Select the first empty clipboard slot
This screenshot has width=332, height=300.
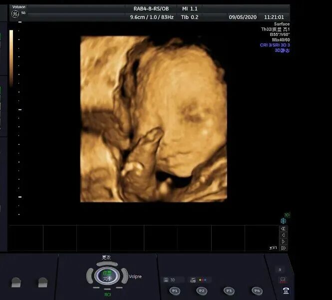(x=25, y=238)
